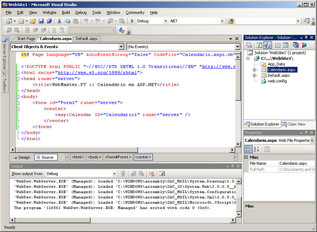
Task: Select the <html> tag navigator button
Action: coord(78,157)
